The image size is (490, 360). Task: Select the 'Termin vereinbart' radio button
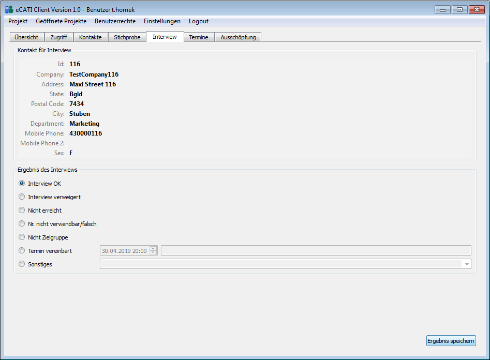point(22,251)
